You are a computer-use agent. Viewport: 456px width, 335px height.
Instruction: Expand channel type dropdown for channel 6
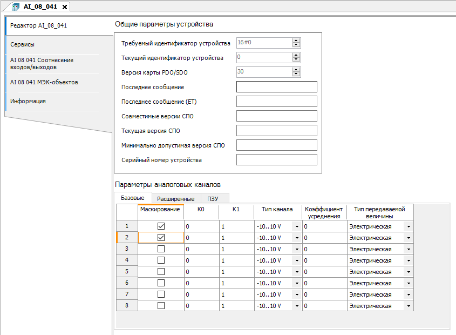point(296,283)
